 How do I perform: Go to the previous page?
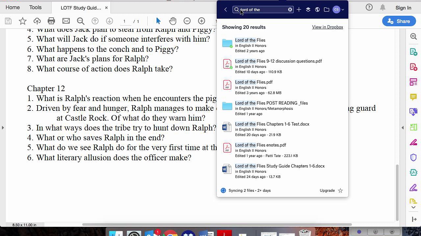click(95, 21)
